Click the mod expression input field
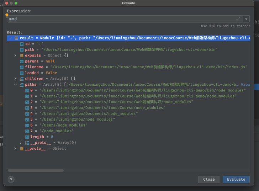Image resolution: width=259 pixels, height=191 pixels. click(x=121, y=19)
